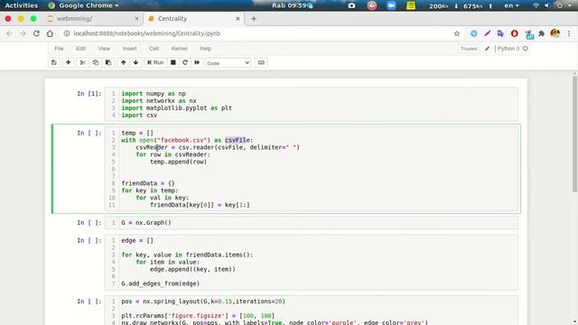578x325 pixels.
Task: Click the Python 3 kernel label
Action: (x=508, y=49)
